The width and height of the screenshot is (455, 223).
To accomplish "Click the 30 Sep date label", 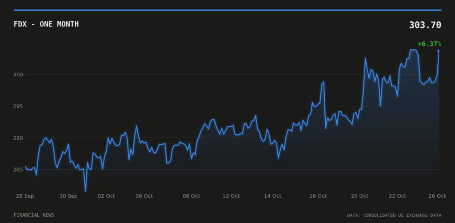I will point(68,196).
